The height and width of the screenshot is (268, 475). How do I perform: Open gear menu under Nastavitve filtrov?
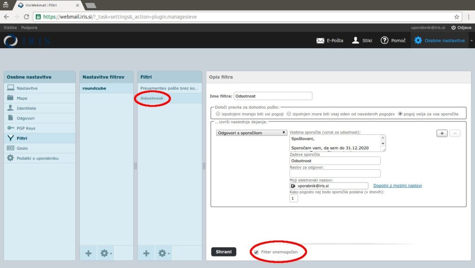(106, 253)
